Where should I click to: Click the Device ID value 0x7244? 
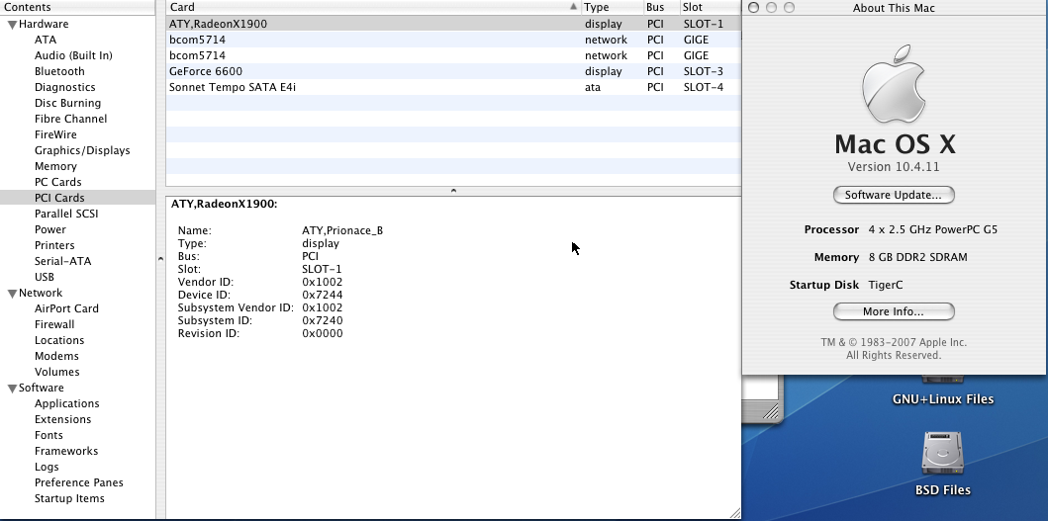[323, 295]
